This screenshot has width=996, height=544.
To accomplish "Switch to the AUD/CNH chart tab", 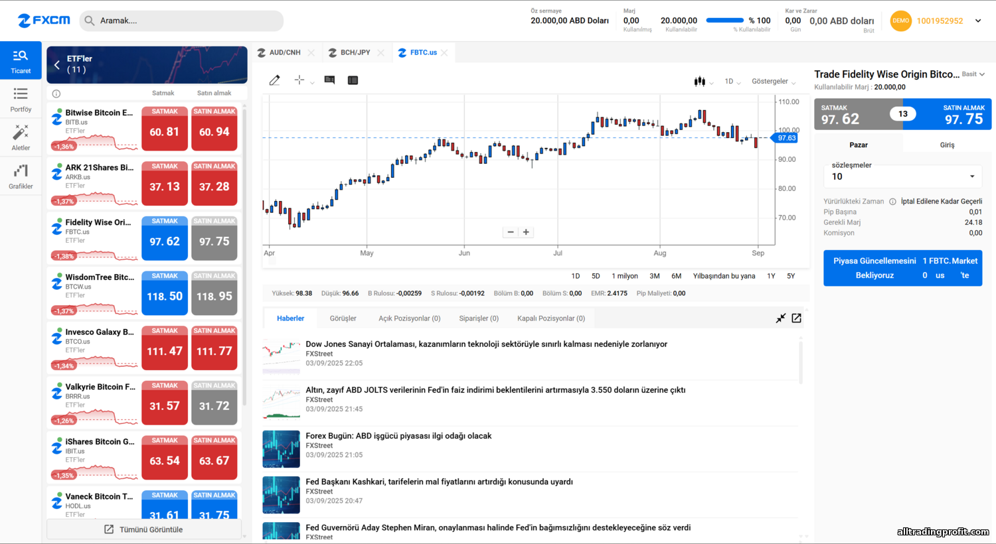I will (x=285, y=52).
